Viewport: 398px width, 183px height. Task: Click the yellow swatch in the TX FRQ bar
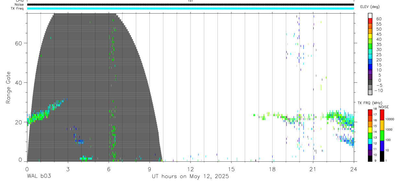[370, 130]
